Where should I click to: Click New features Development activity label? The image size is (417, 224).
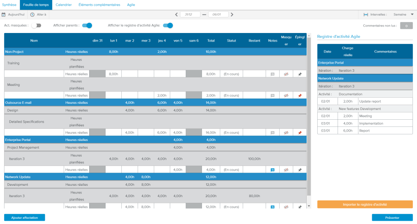tap(360, 109)
